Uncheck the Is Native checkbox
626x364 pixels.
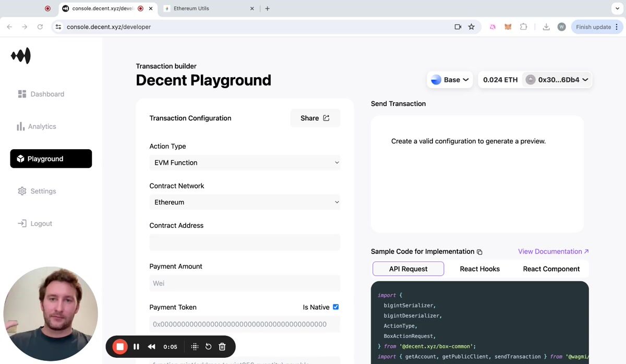tap(335, 307)
